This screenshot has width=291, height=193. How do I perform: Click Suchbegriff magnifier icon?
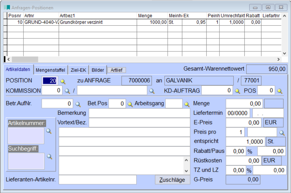coord(49,156)
